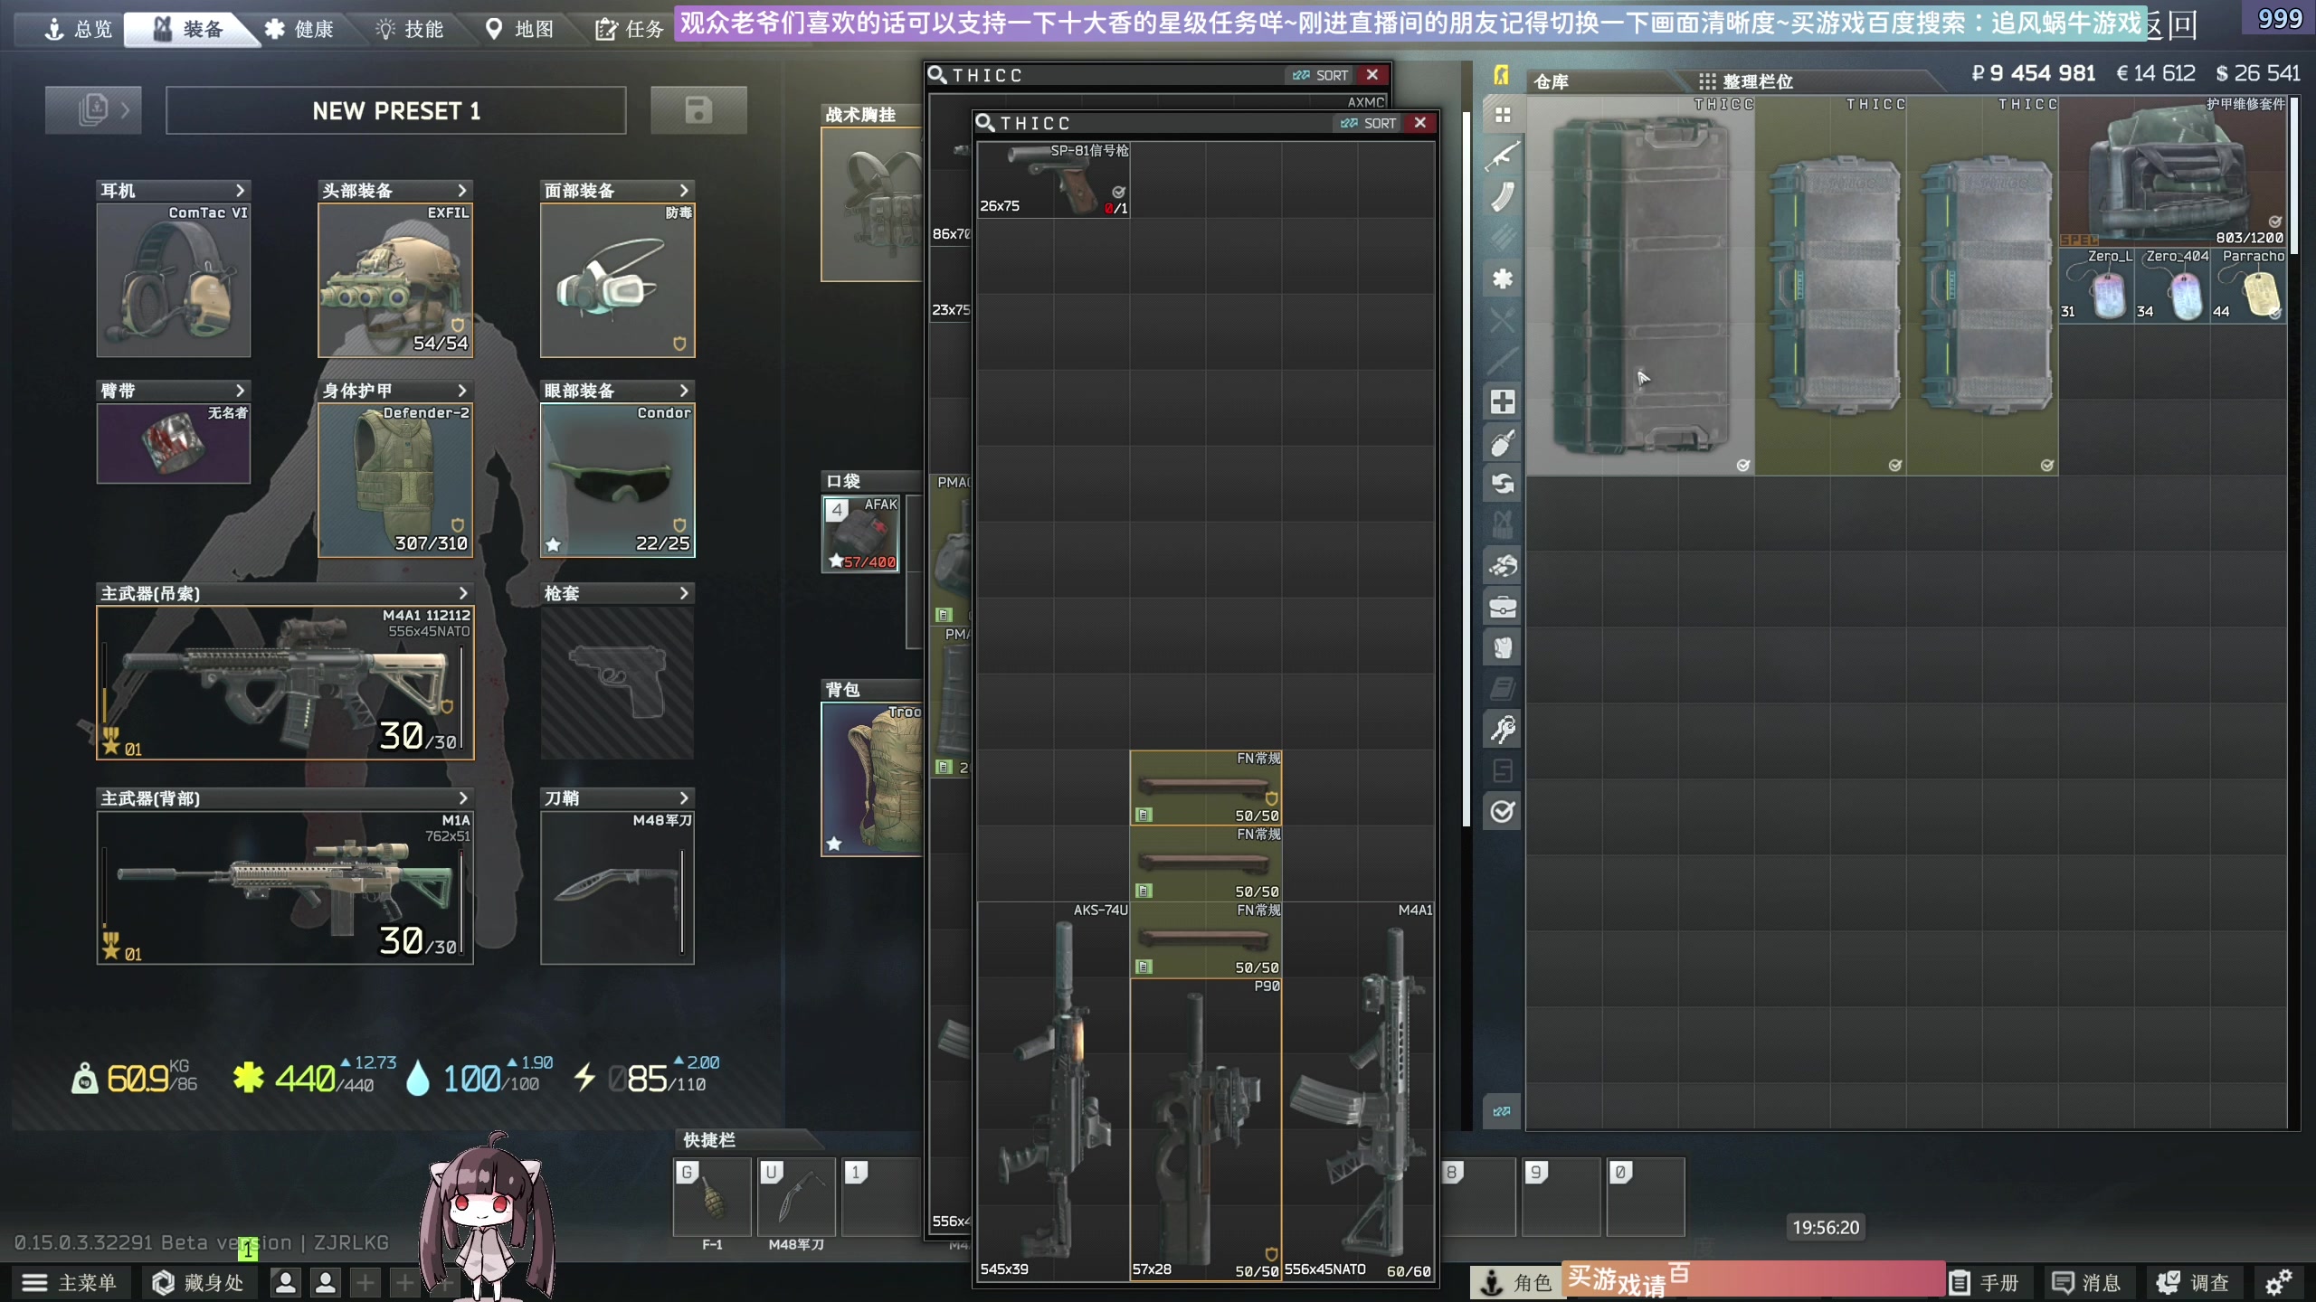Switch to the 地图 map tab

[x=520, y=29]
